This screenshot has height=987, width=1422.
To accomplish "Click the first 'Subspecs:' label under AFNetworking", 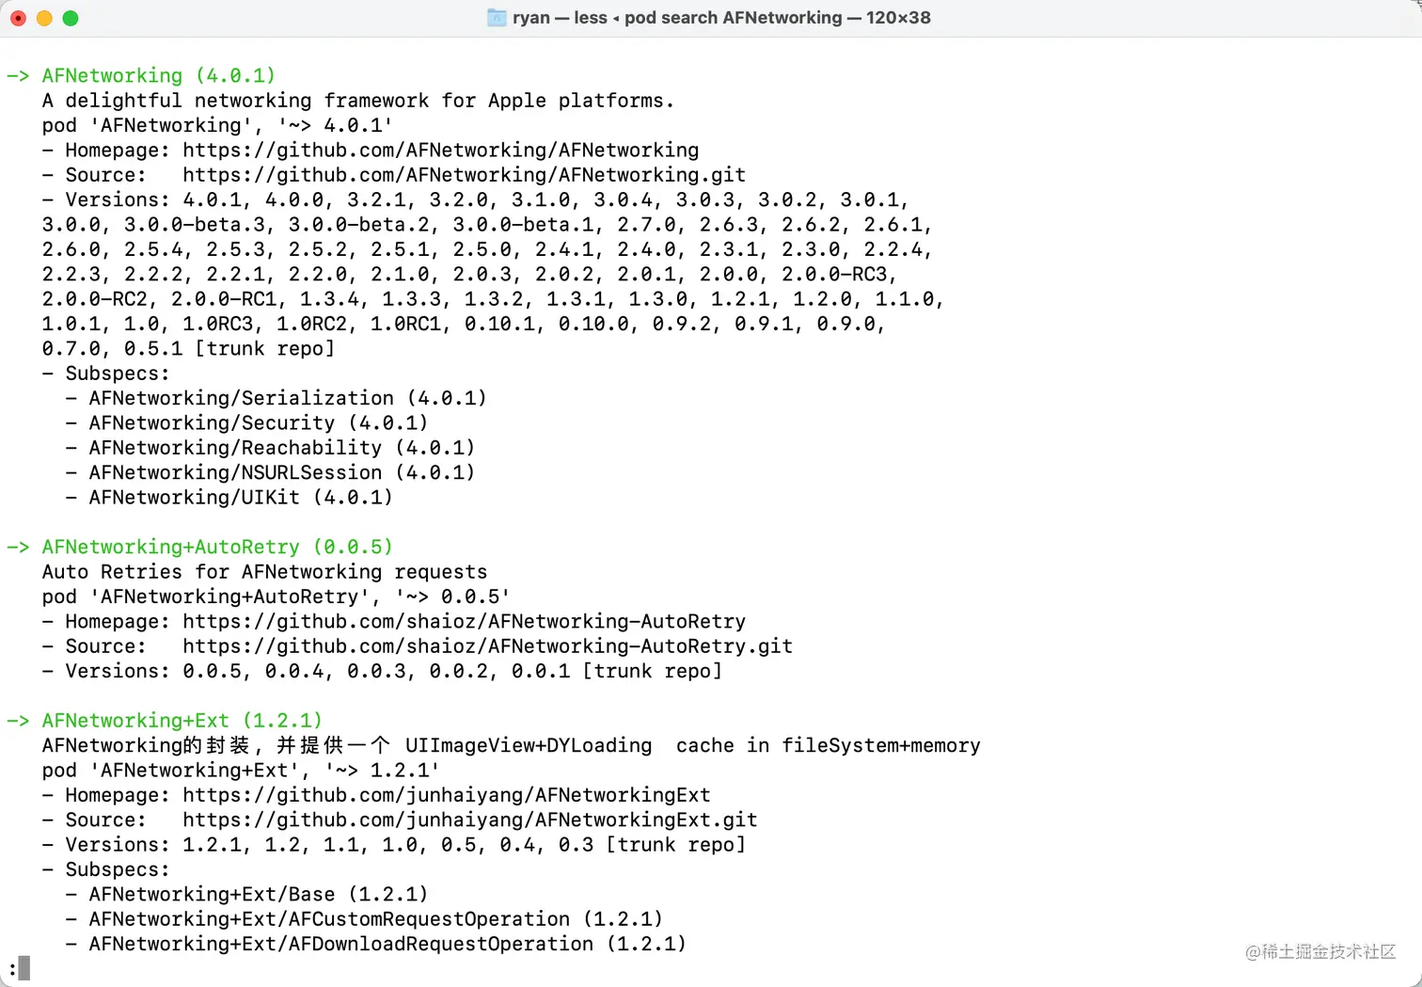I will 118,373.
